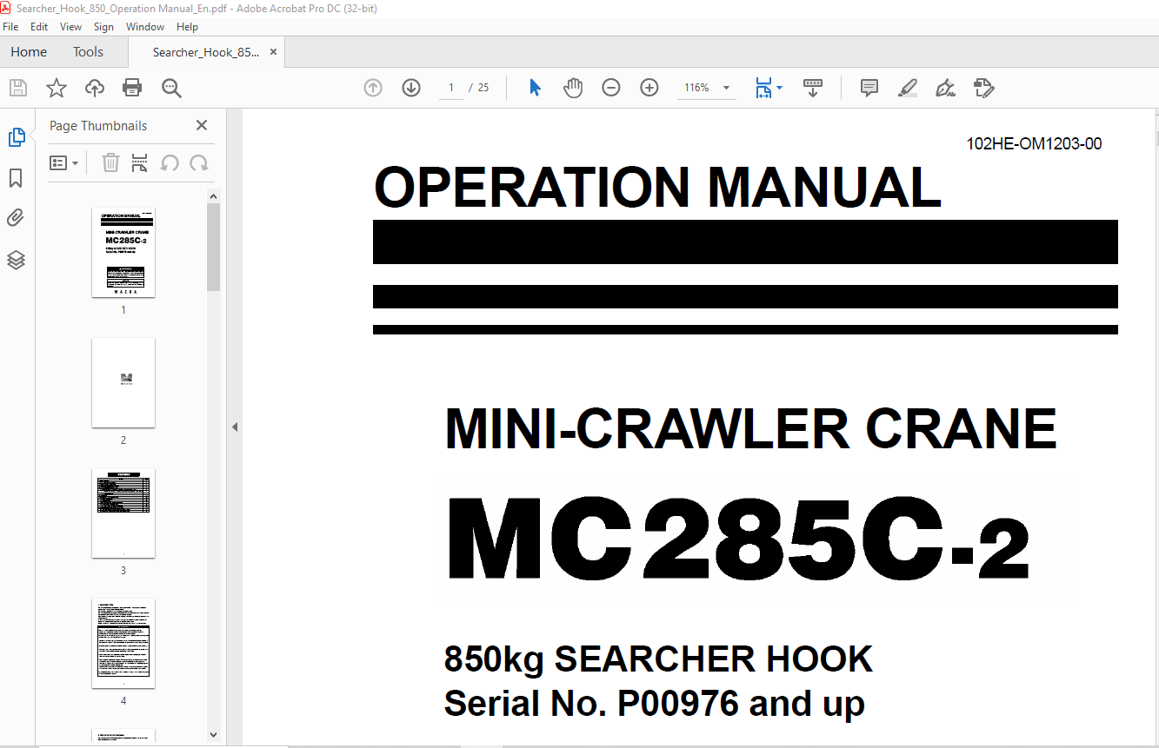Click the thumbnails panel scrollbar thumb
This screenshot has height=748, width=1159.
(214, 248)
